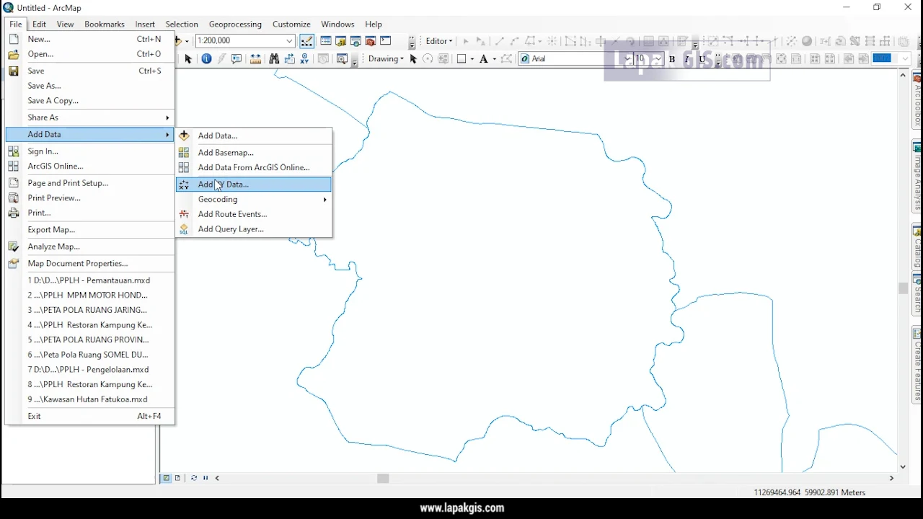
Task: Open the font size 10 dropdown
Action: pos(658,59)
